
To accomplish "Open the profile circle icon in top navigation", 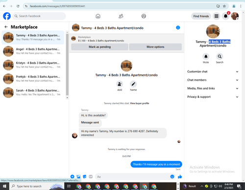I will 144,16.
